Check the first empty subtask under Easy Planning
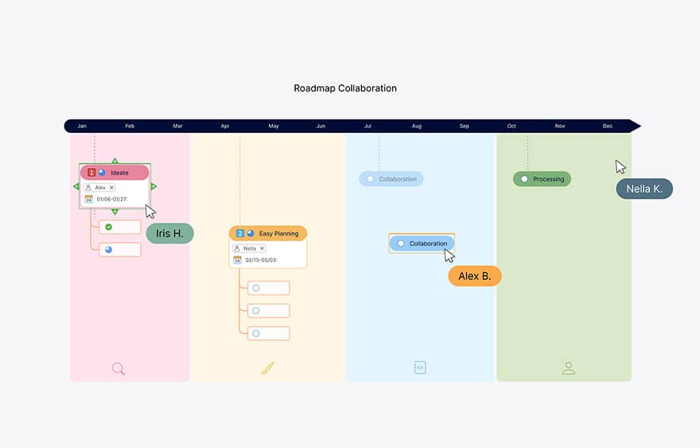This screenshot has width=700, height=448. [256, 288]
